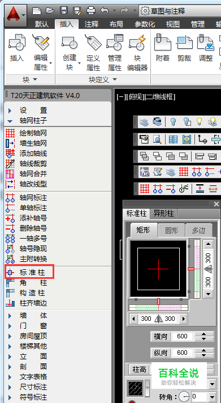Screen dimensions: 221x403
Task: Switch to the 视图 ribbon tab
Action: 173,24
